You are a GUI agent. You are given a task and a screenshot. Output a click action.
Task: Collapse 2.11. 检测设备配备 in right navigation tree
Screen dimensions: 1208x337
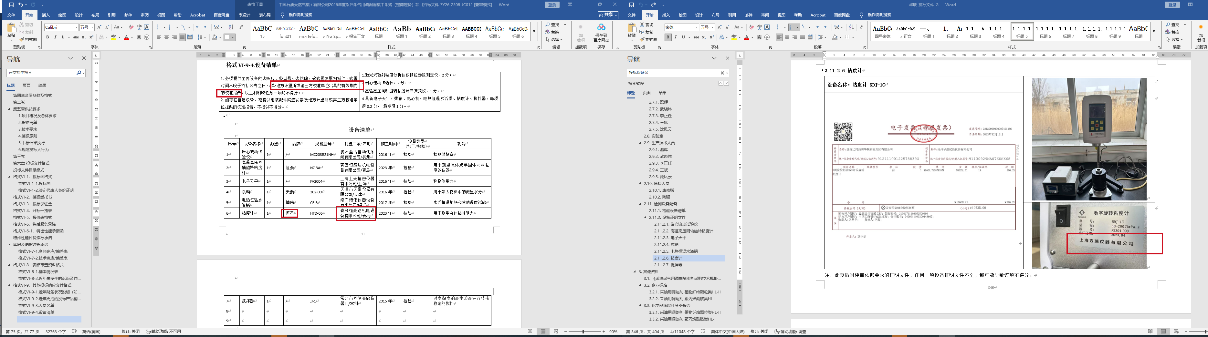pos(640,204)
